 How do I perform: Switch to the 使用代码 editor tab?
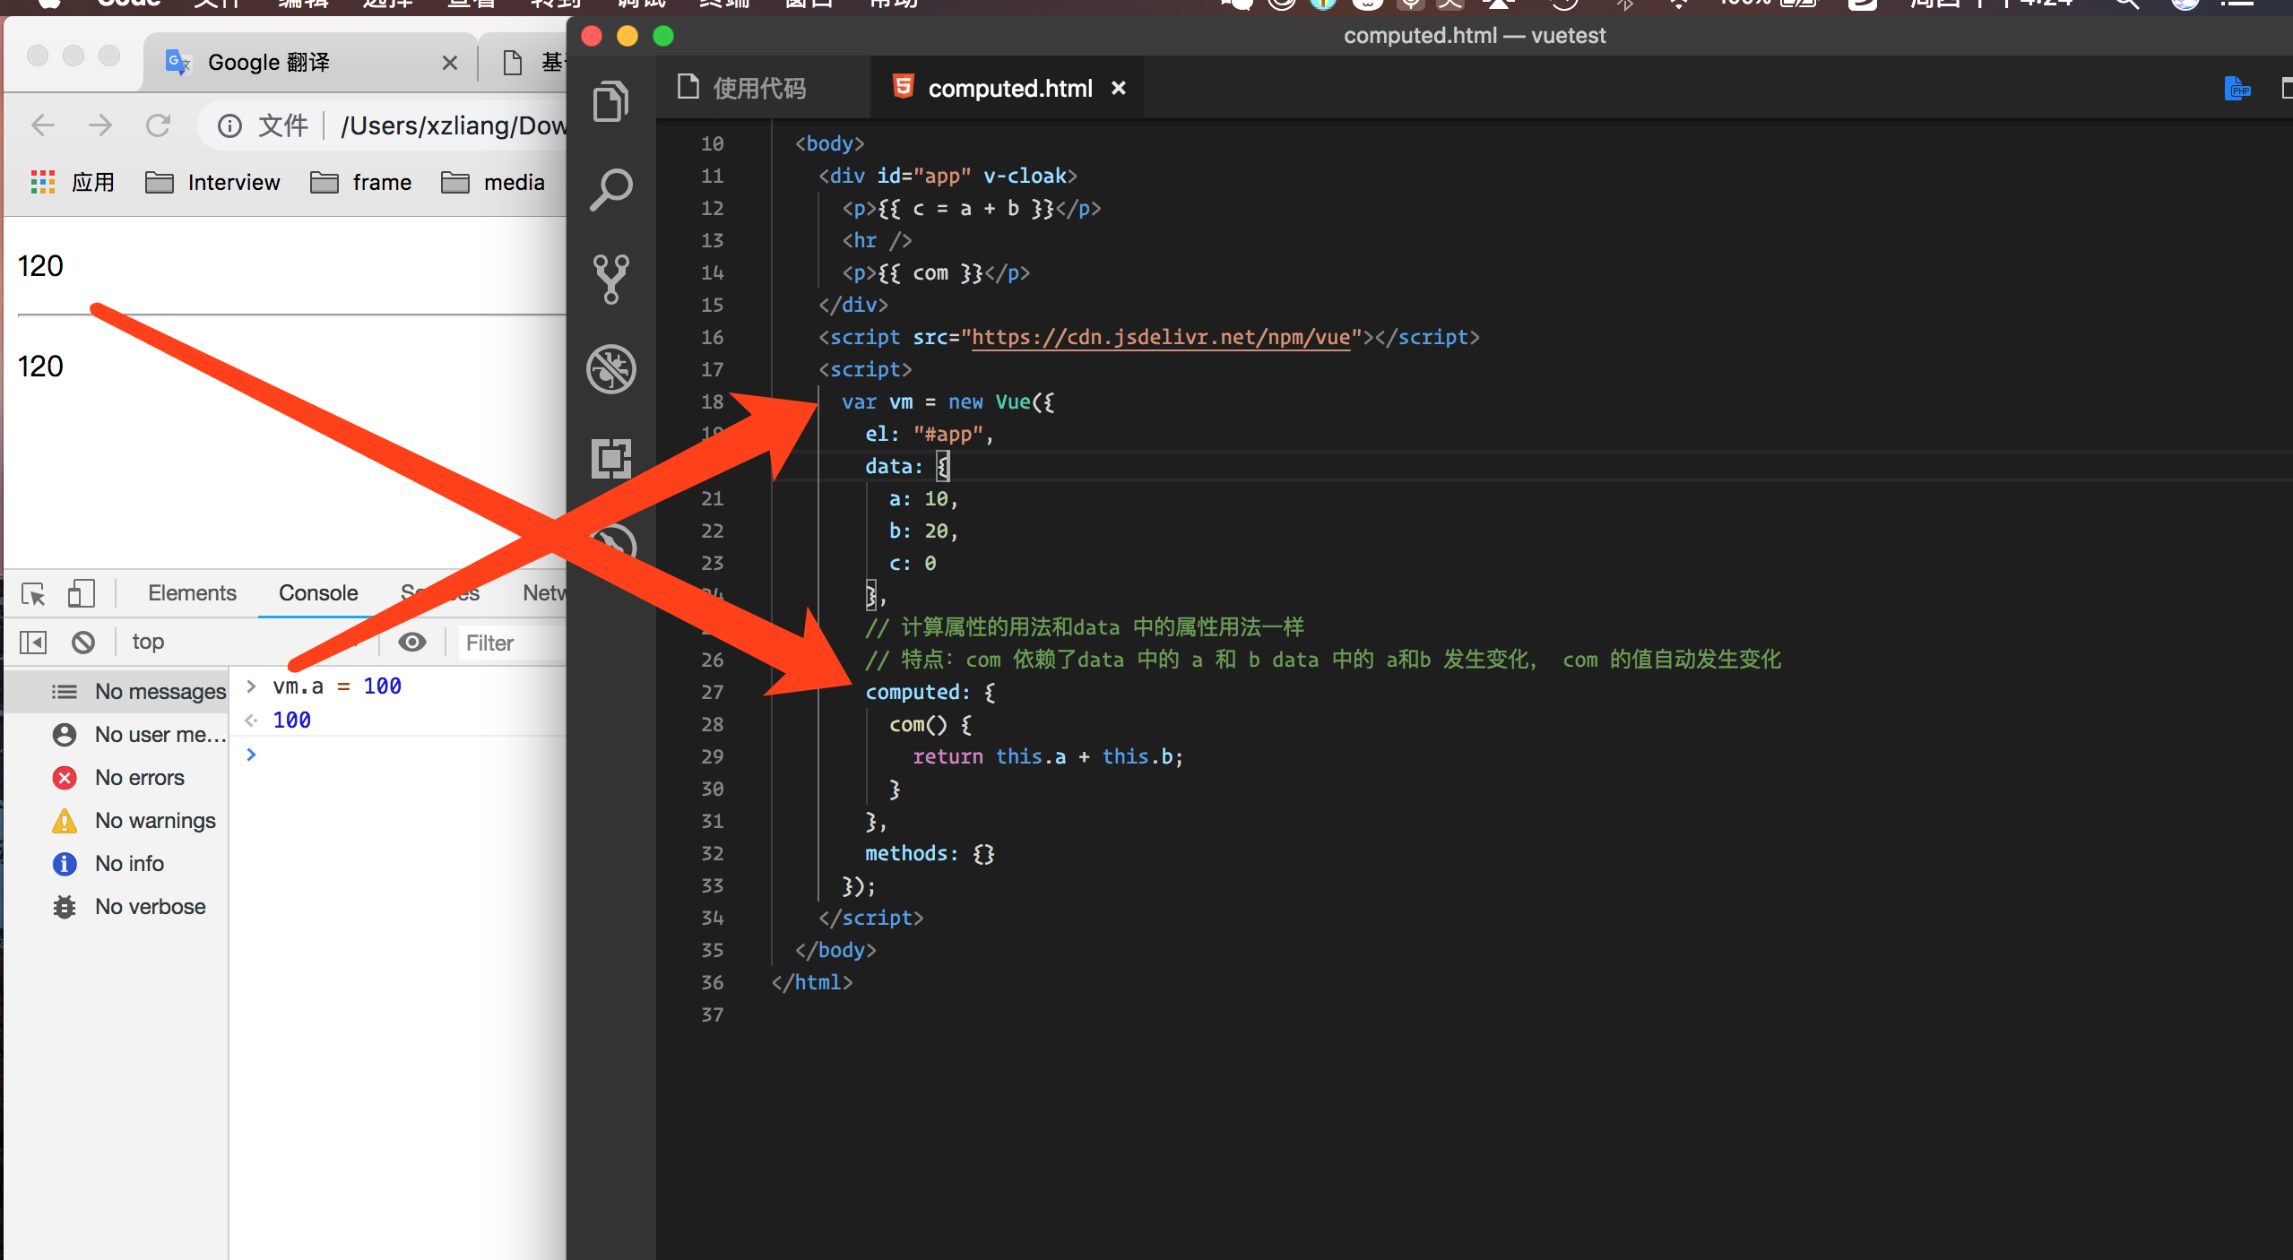758,88
